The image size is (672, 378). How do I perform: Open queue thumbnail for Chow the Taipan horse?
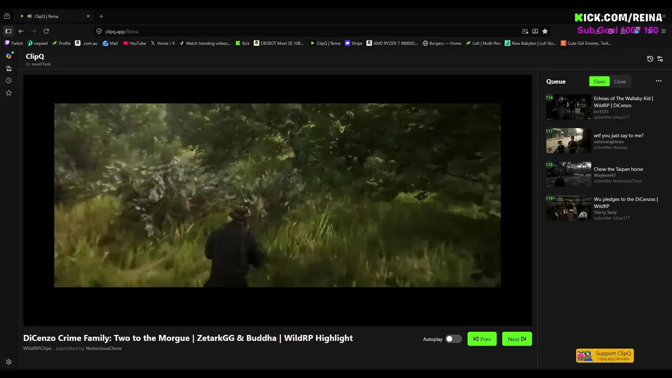point(569,174)
